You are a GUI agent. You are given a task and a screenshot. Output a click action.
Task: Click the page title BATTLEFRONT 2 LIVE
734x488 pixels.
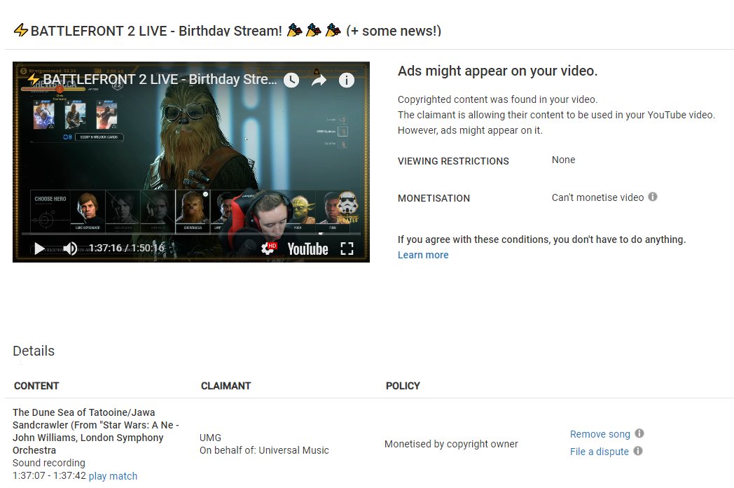tap(227, 31)
